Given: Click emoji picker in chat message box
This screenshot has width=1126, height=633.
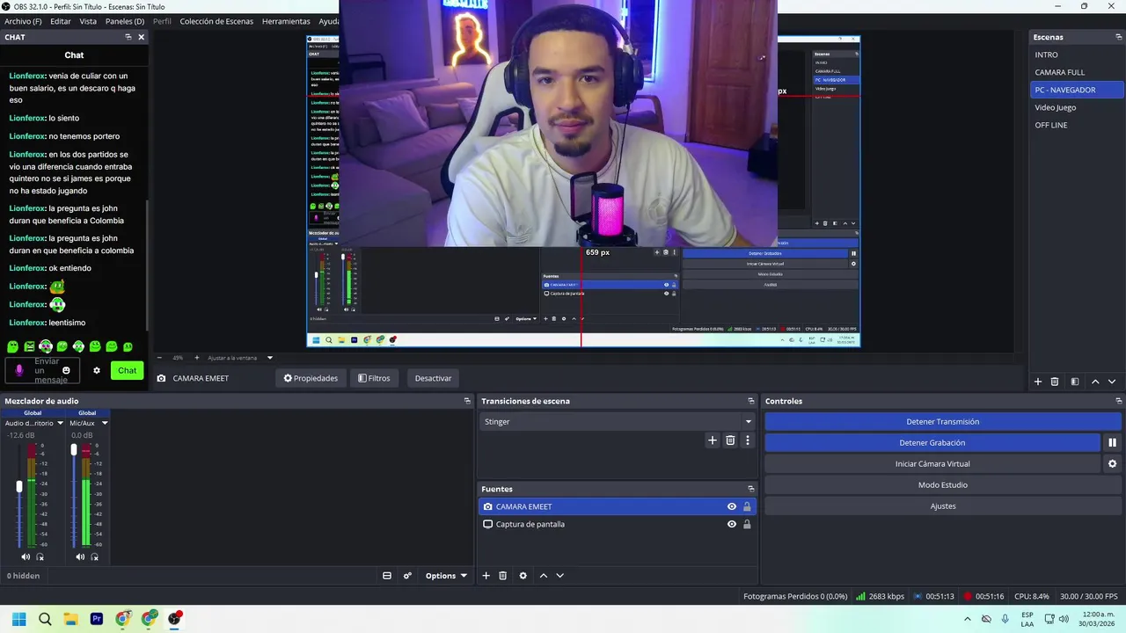Looking at the screenshot, I should (66, 371).
